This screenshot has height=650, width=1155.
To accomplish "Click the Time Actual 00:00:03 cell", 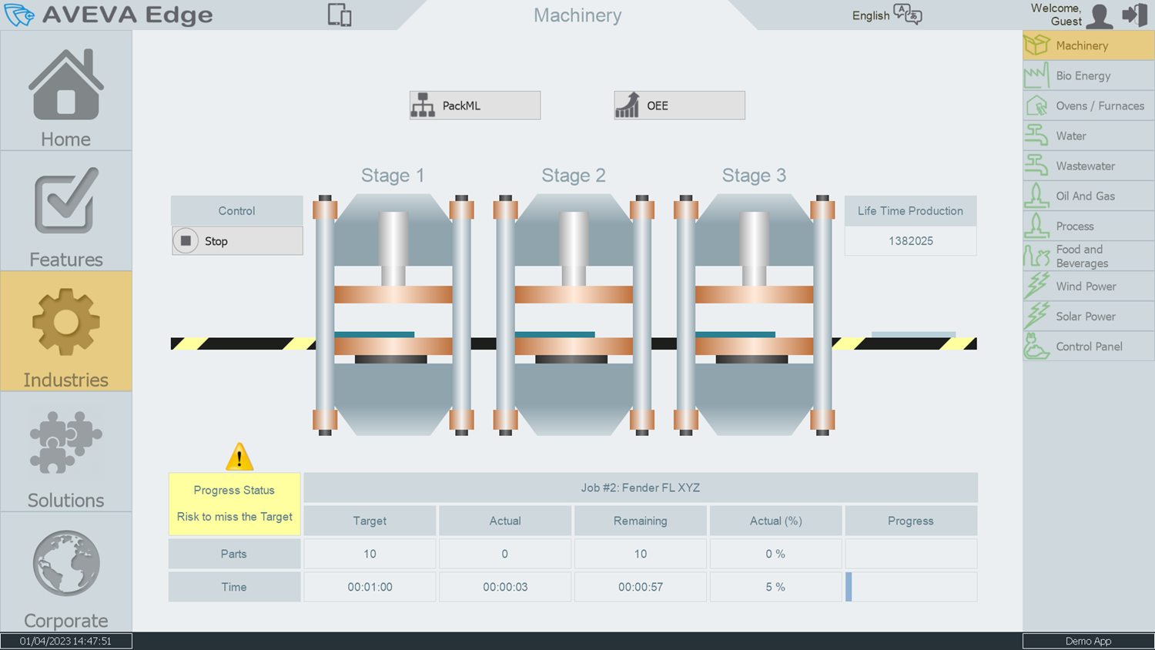I will [x=505, y=587].
